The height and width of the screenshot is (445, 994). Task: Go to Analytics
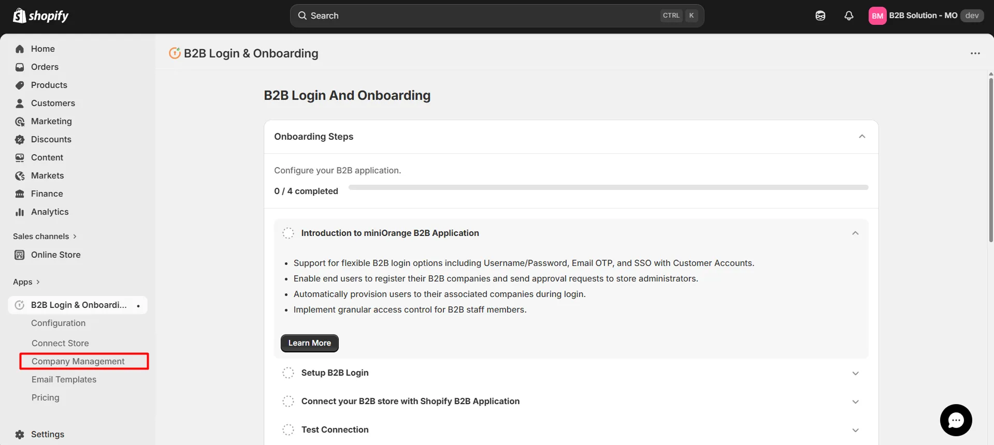(50, 212)
